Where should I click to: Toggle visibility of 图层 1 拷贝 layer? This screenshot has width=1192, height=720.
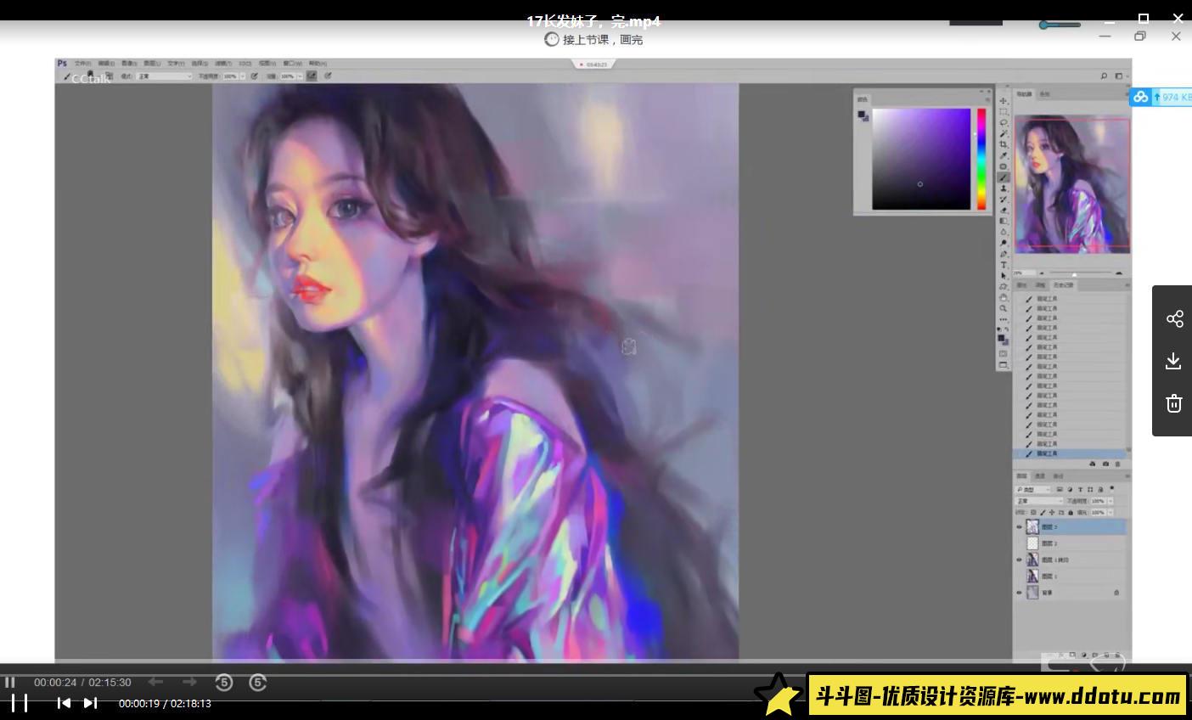point(1019,560)
